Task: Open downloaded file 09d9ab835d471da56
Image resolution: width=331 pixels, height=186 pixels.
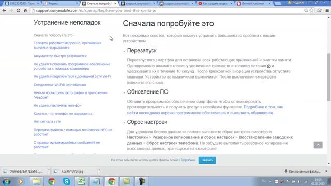Action: [24, 172]
